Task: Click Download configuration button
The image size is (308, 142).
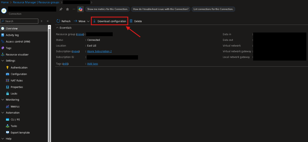Action: tap(109, 21)
